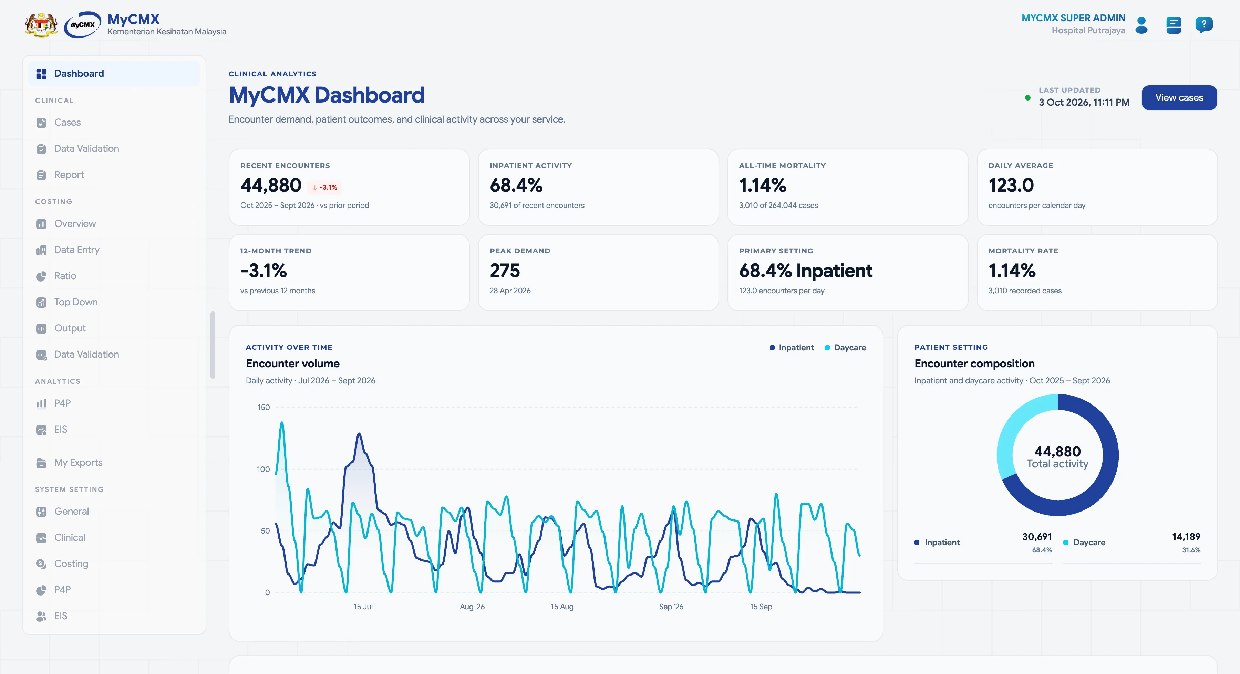Click the '15 Aug' axis label
The width and height of the screenshot is (1240, 674).
[x=562, y=607]
